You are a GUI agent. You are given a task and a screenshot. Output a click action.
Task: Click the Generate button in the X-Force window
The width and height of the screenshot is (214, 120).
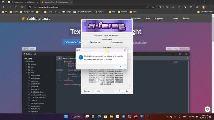(x=87, y=91)
